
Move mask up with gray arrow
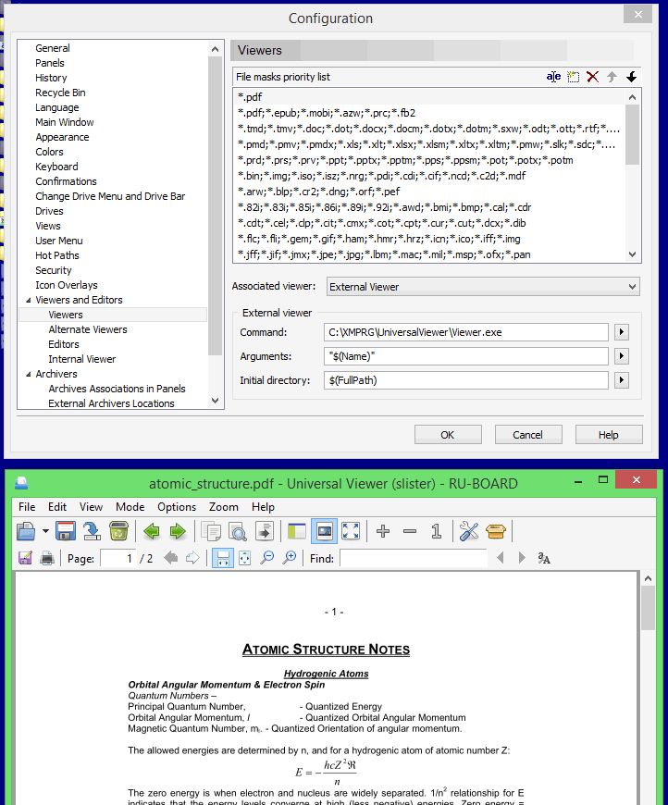[x=612, y=77]
